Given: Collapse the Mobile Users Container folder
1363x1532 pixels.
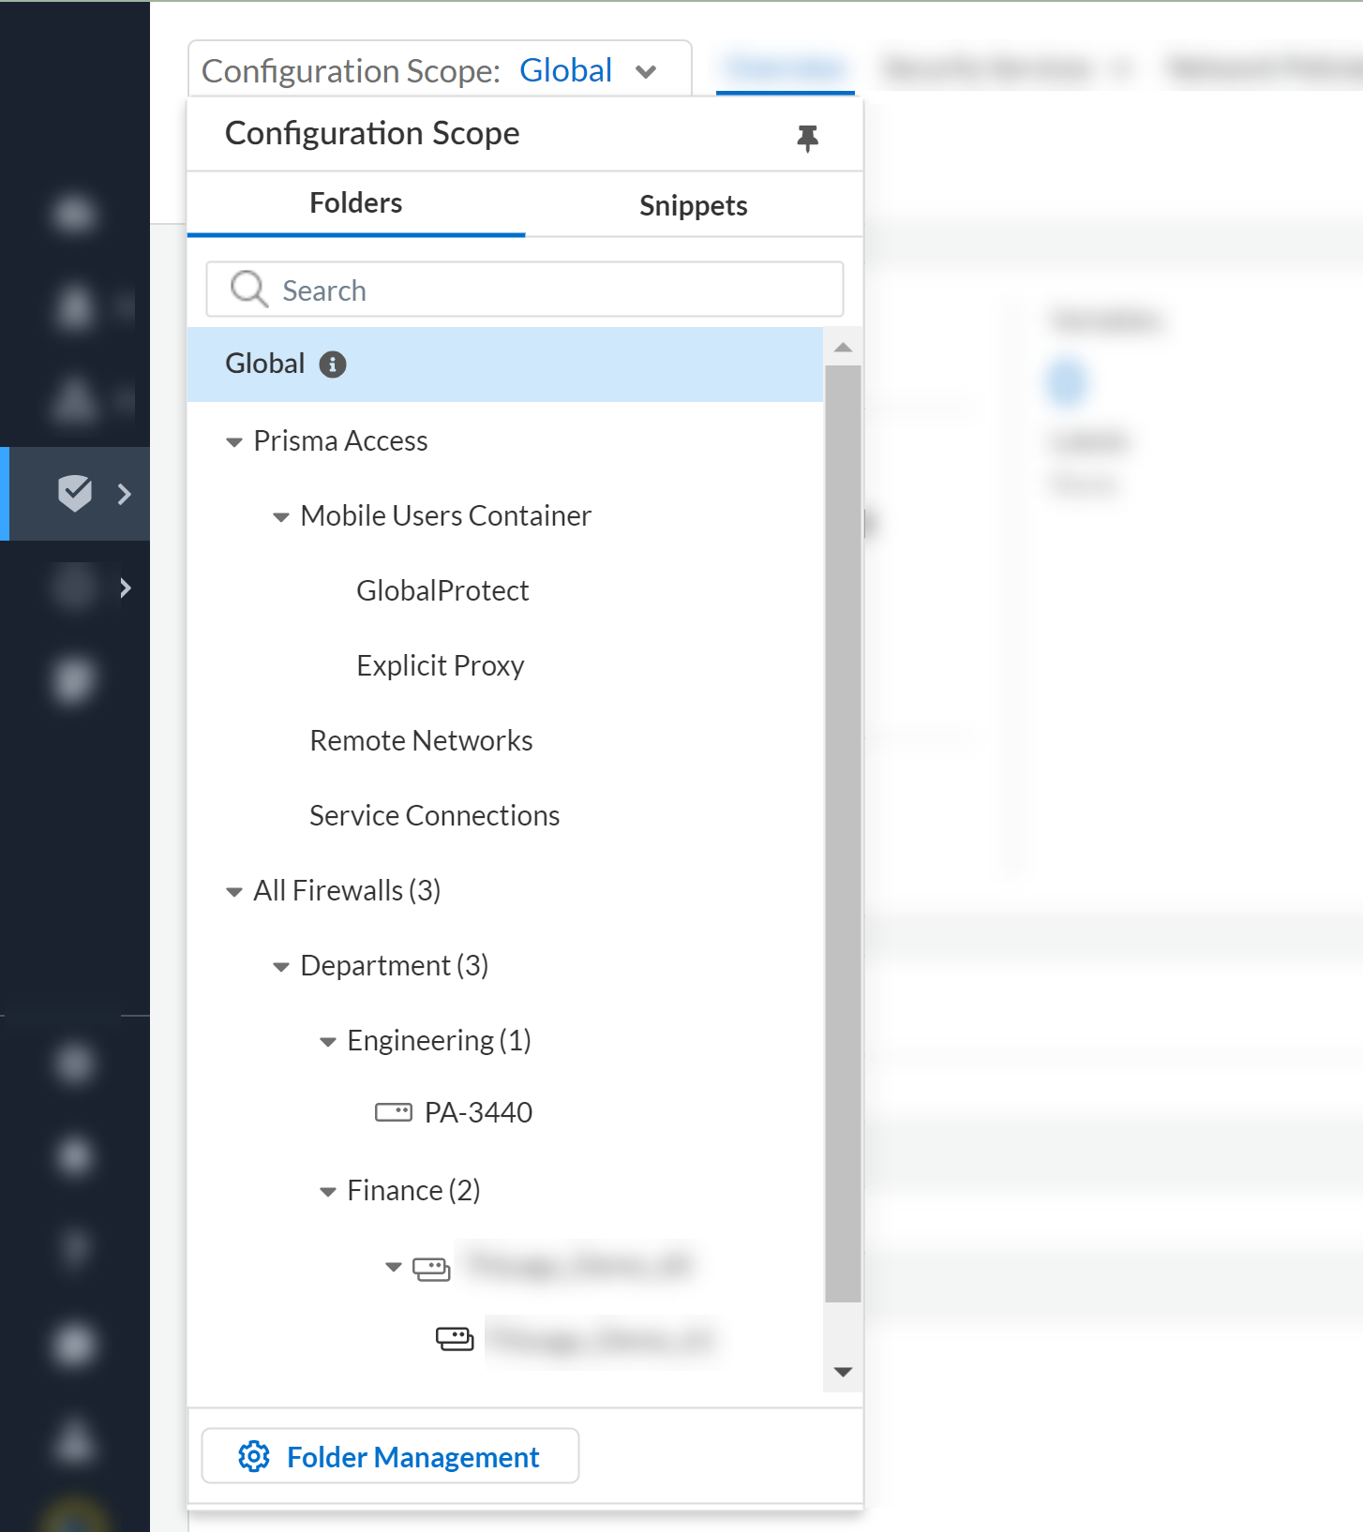Looking at the screenshot, I should pyautogui.click(x=281, y=517).
